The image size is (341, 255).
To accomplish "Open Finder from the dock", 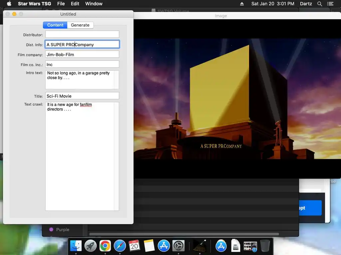I will (76, 246).
